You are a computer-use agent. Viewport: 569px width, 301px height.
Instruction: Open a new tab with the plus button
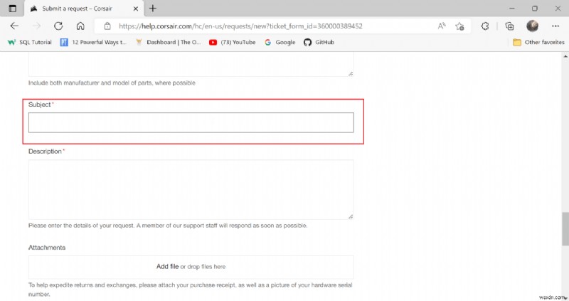(153, 9)
